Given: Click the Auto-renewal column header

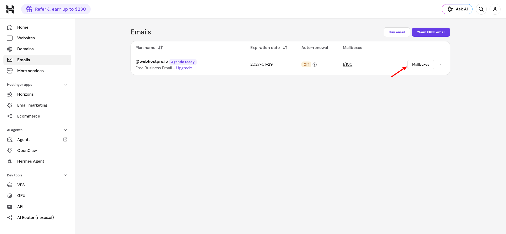Looking at the screenshot, I should tap(315, 48).
